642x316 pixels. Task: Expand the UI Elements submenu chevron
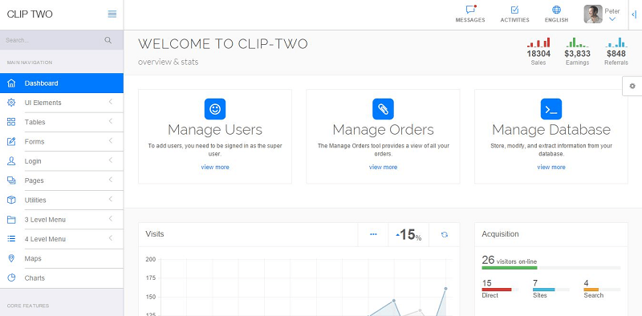(x=111, y=102)
